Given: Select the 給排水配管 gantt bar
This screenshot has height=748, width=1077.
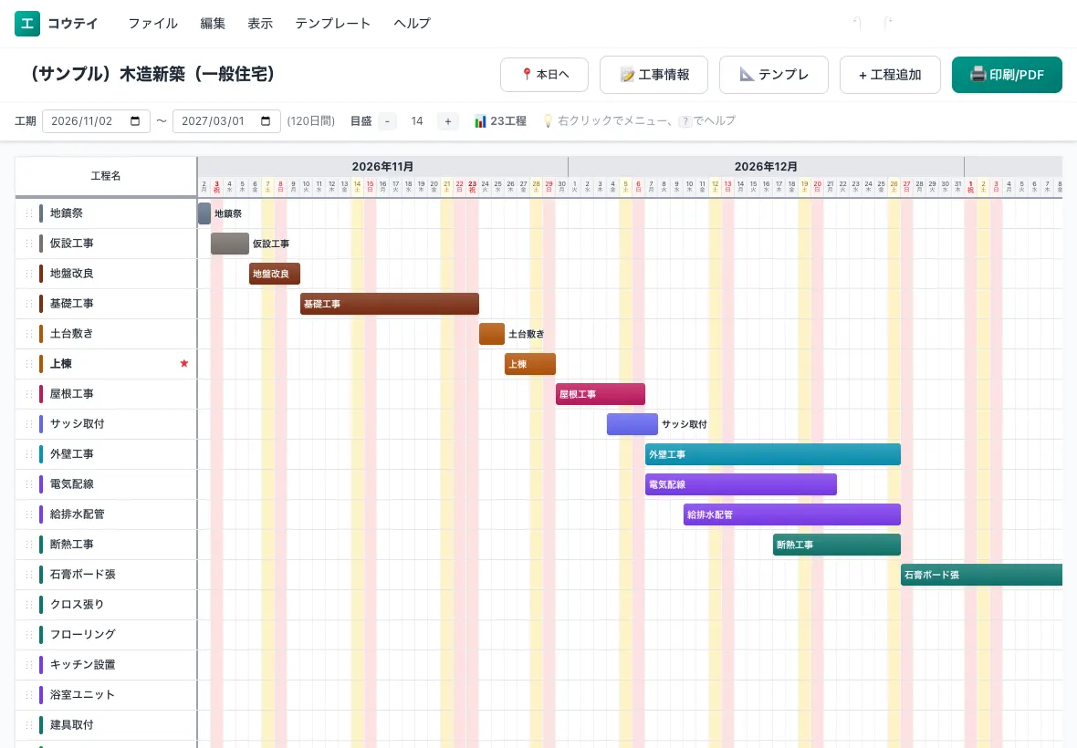Looking at the screenshot, I should pos(792,515).
